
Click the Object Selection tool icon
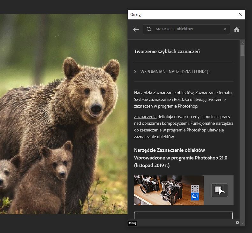[220, 190]
